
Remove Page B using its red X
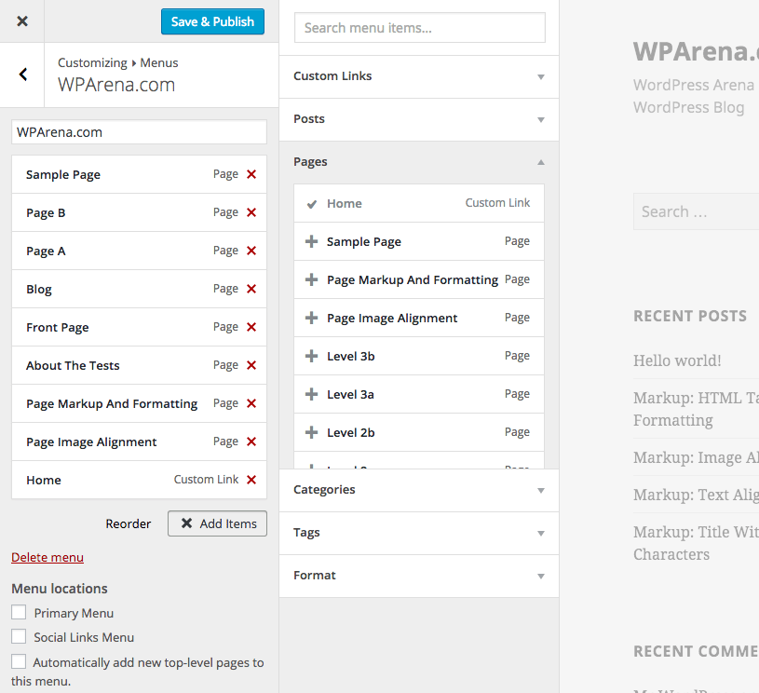coord(251,212)
